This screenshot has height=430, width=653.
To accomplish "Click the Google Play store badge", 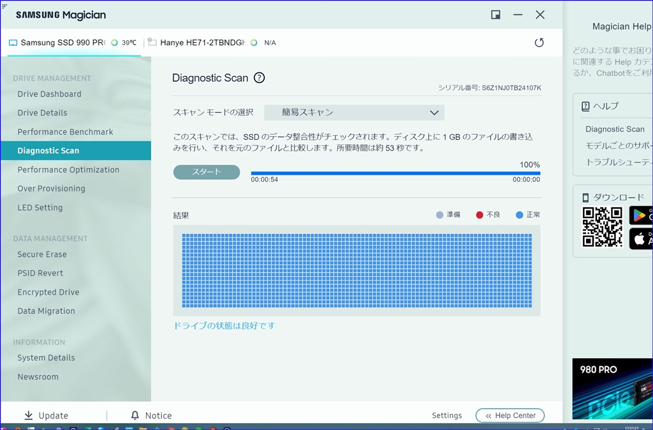I will click(x=641, y=216).
